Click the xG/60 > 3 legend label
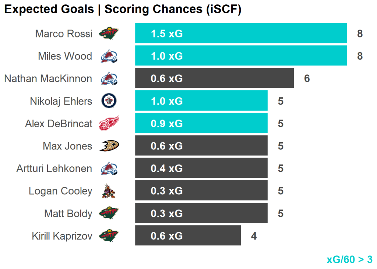This screenshot has height=269, width=377. click(349, 259)
